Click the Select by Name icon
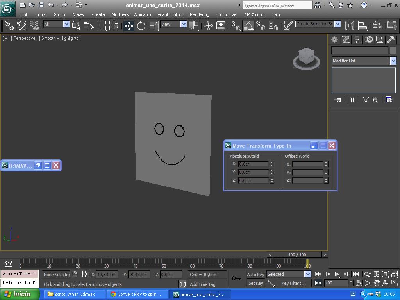This screenshot has width=400, height=300. coord(89,26)
